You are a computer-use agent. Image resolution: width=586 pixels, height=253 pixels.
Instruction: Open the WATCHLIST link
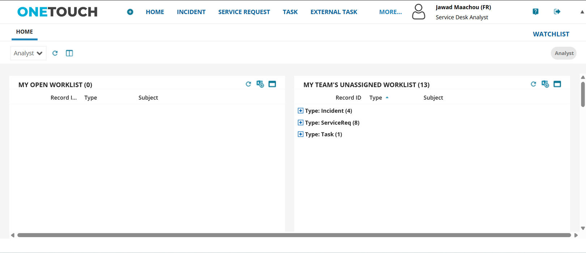click(551, 34)
